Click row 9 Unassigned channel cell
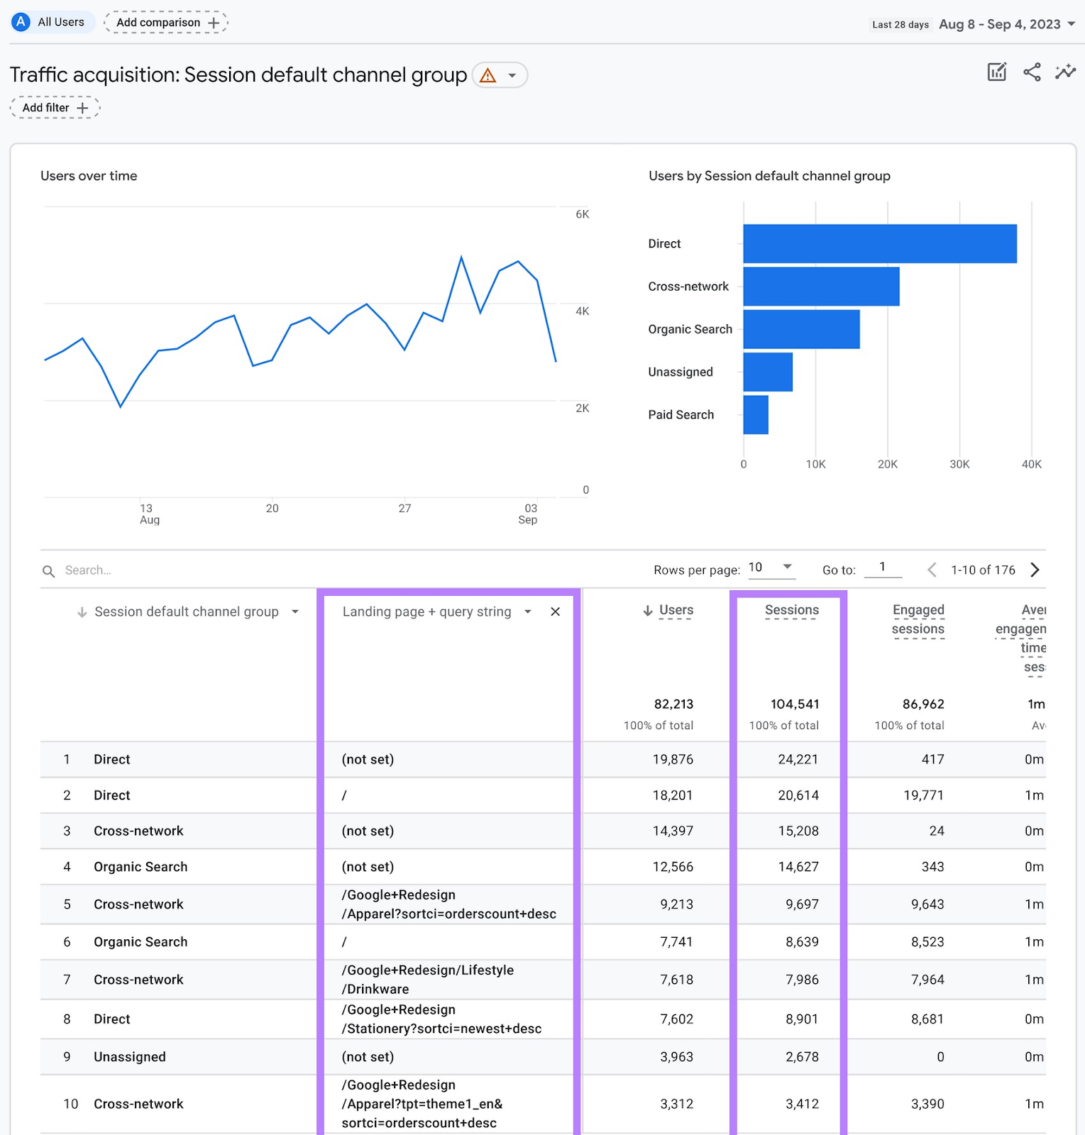 point(130,1057)
